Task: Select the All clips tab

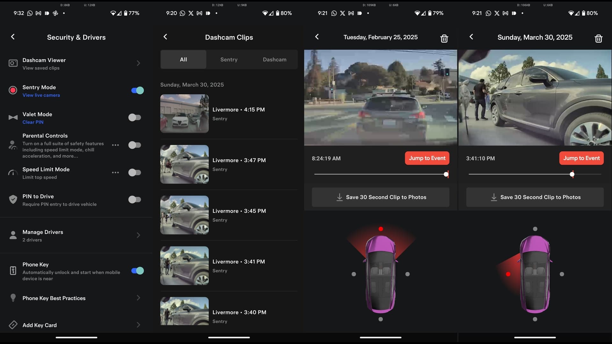Action: [x=183, y=60]
